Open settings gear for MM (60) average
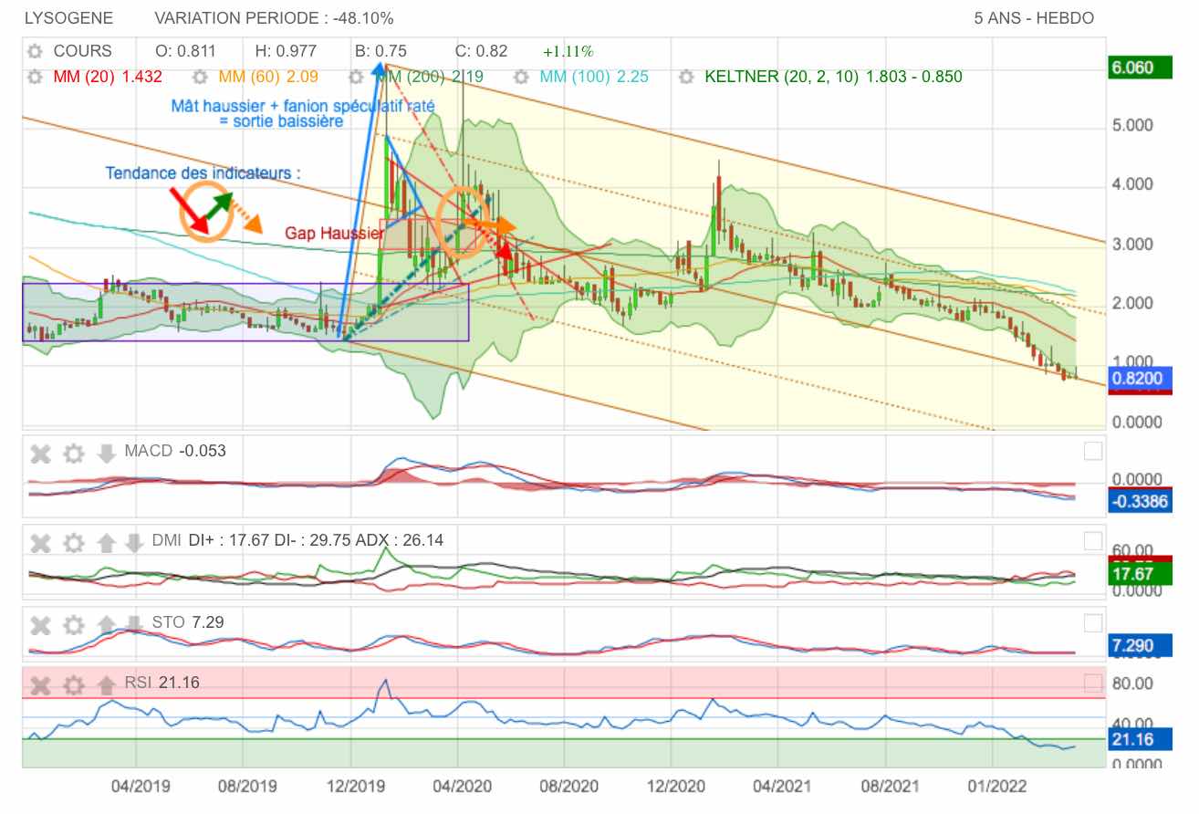1199x814 pixels. (x=202, y=77)
